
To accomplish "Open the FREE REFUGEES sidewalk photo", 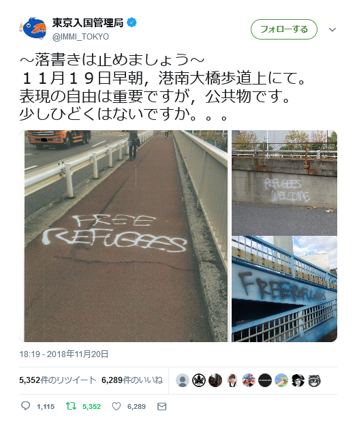I will [123, 236].
